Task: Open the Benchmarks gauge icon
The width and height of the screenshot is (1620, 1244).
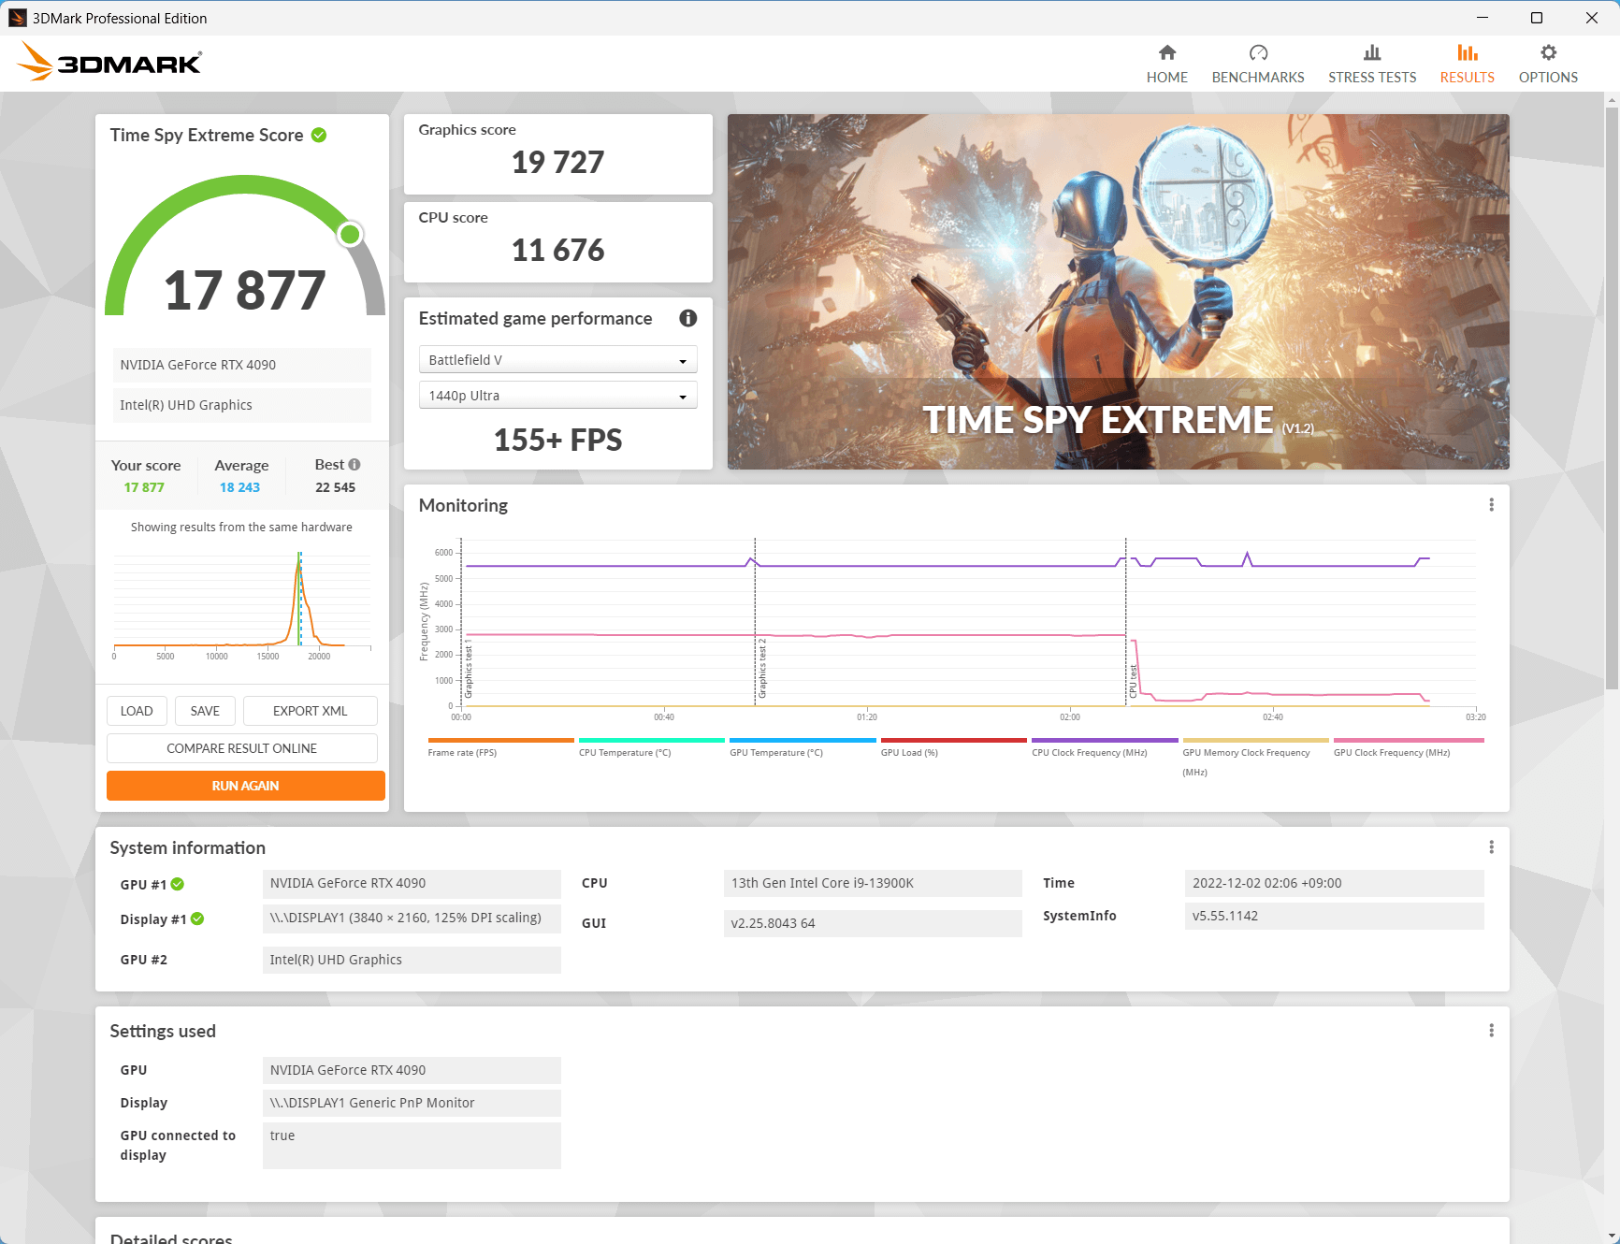Action: pos(1258,52)
